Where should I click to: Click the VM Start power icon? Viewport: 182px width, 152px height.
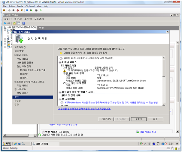pos(9,10)
